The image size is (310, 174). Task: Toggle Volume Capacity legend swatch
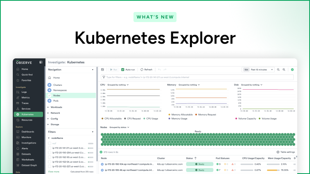point(236,119)
